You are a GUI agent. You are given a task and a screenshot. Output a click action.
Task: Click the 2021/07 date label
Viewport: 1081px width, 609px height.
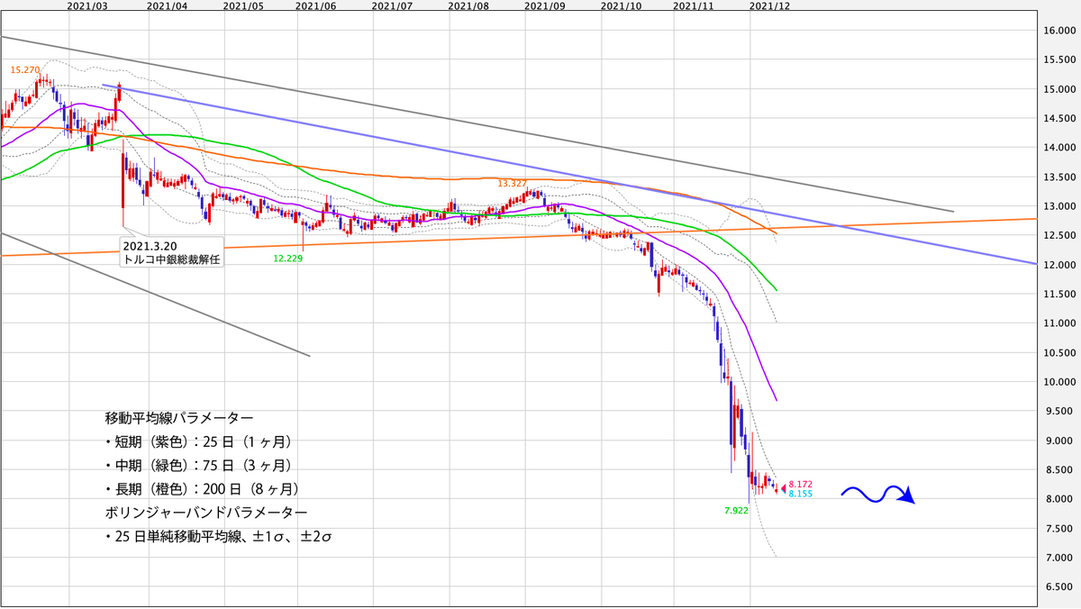tap(392, 5)
